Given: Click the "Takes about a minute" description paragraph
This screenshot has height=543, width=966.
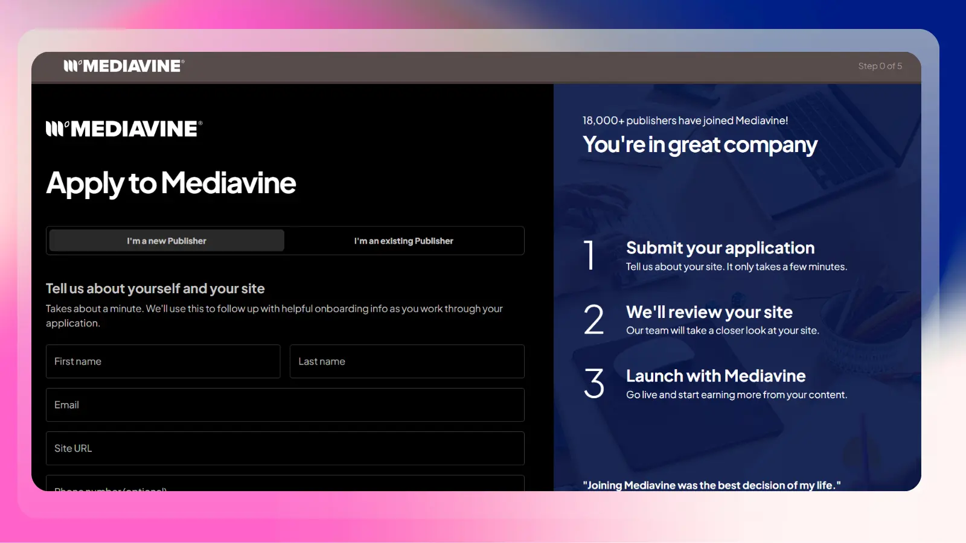Looking at the screenshot, I should (x=274, y=316).
